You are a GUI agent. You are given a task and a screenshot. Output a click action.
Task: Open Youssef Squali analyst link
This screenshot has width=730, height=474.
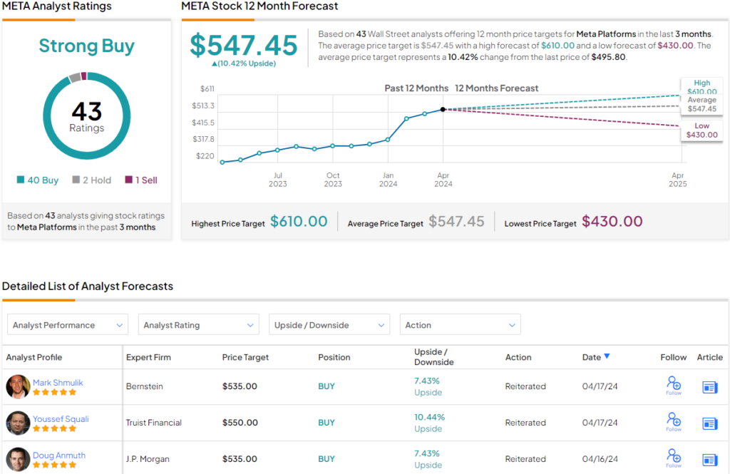61,418
